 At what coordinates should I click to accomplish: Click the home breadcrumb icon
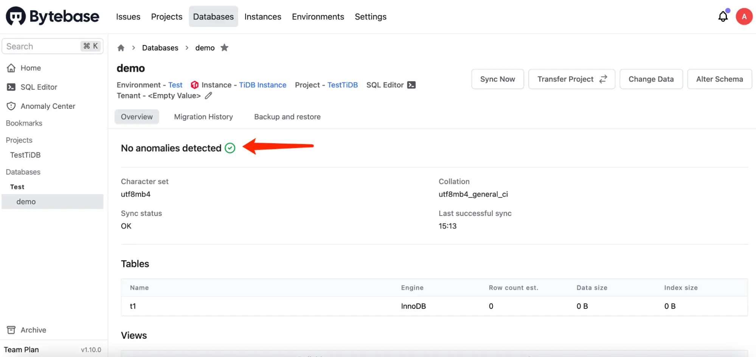121,48
